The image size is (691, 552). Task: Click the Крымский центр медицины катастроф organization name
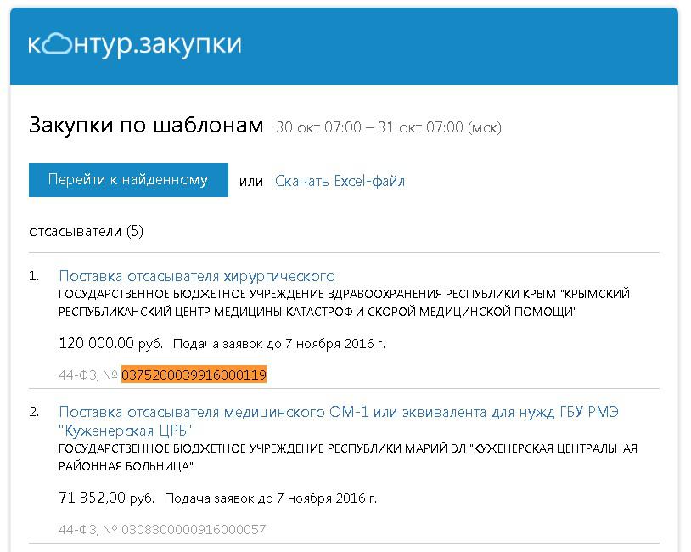click(344, 303)
